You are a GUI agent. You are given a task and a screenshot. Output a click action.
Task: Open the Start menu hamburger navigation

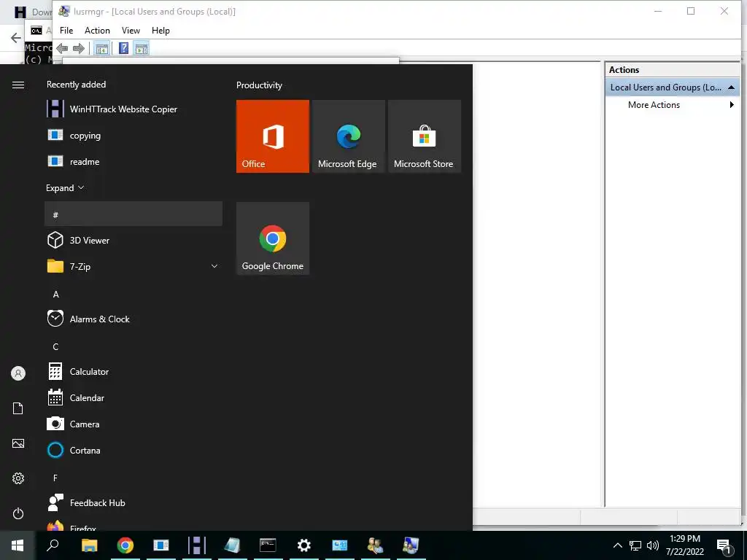(x=18, y=85)
